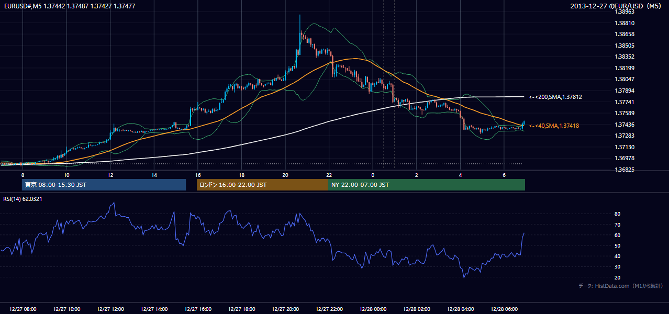This screenshot has height=314, width=669.
Task: Click price axis label 1.37436
Action: 625,125
